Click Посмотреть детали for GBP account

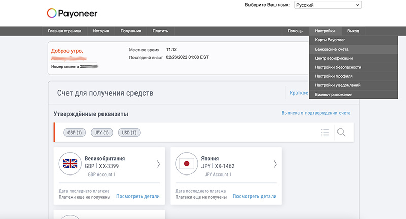tap(138, 196)
